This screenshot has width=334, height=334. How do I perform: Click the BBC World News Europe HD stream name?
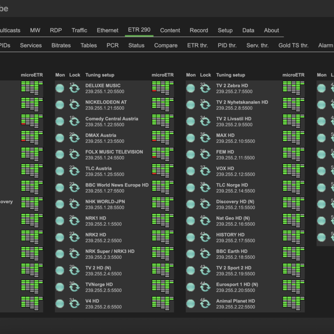pyautogui.click(x=117, y=185)
